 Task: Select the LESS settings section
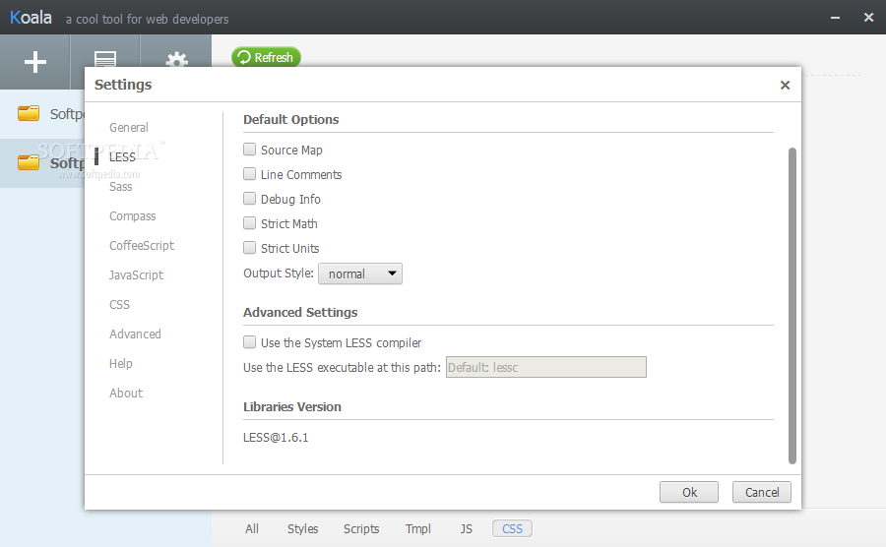pyautogui.click(x=122, y=157)
